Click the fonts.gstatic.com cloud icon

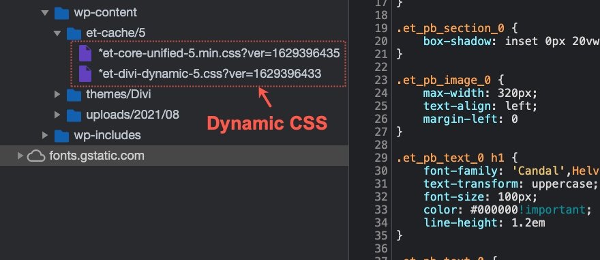pyautogui.click(x=36, y=156)
